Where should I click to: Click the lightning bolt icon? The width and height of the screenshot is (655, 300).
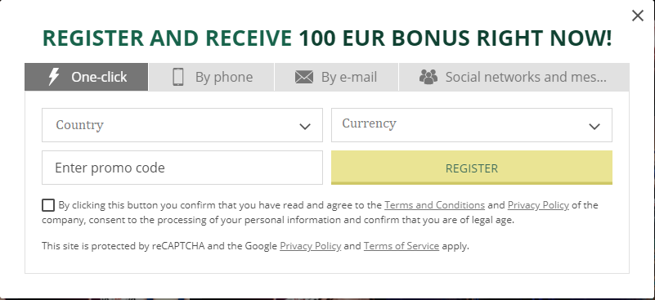pos(53,77)
